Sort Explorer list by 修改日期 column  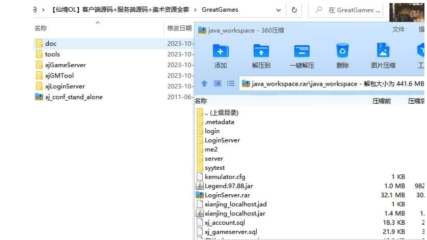179,28
